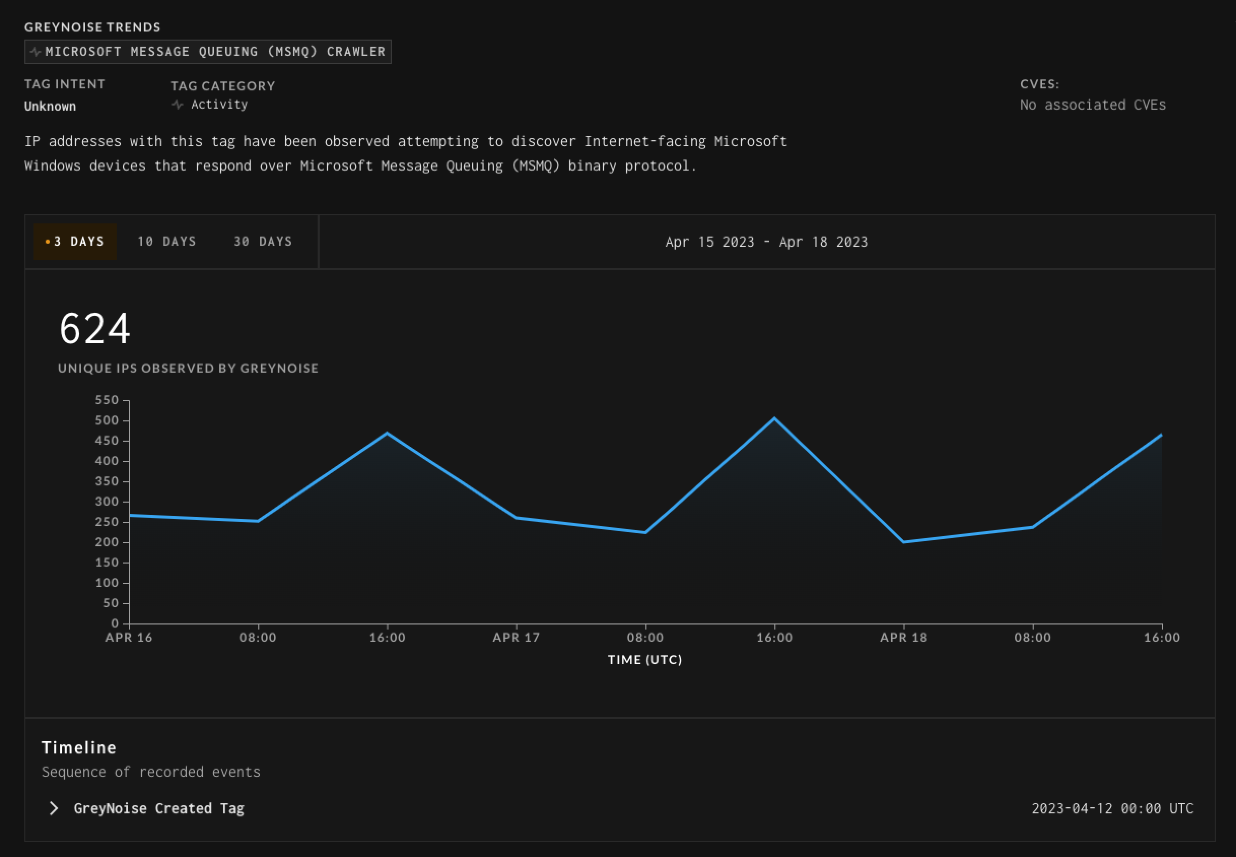Click the Activity tag category value

point(220,104)
